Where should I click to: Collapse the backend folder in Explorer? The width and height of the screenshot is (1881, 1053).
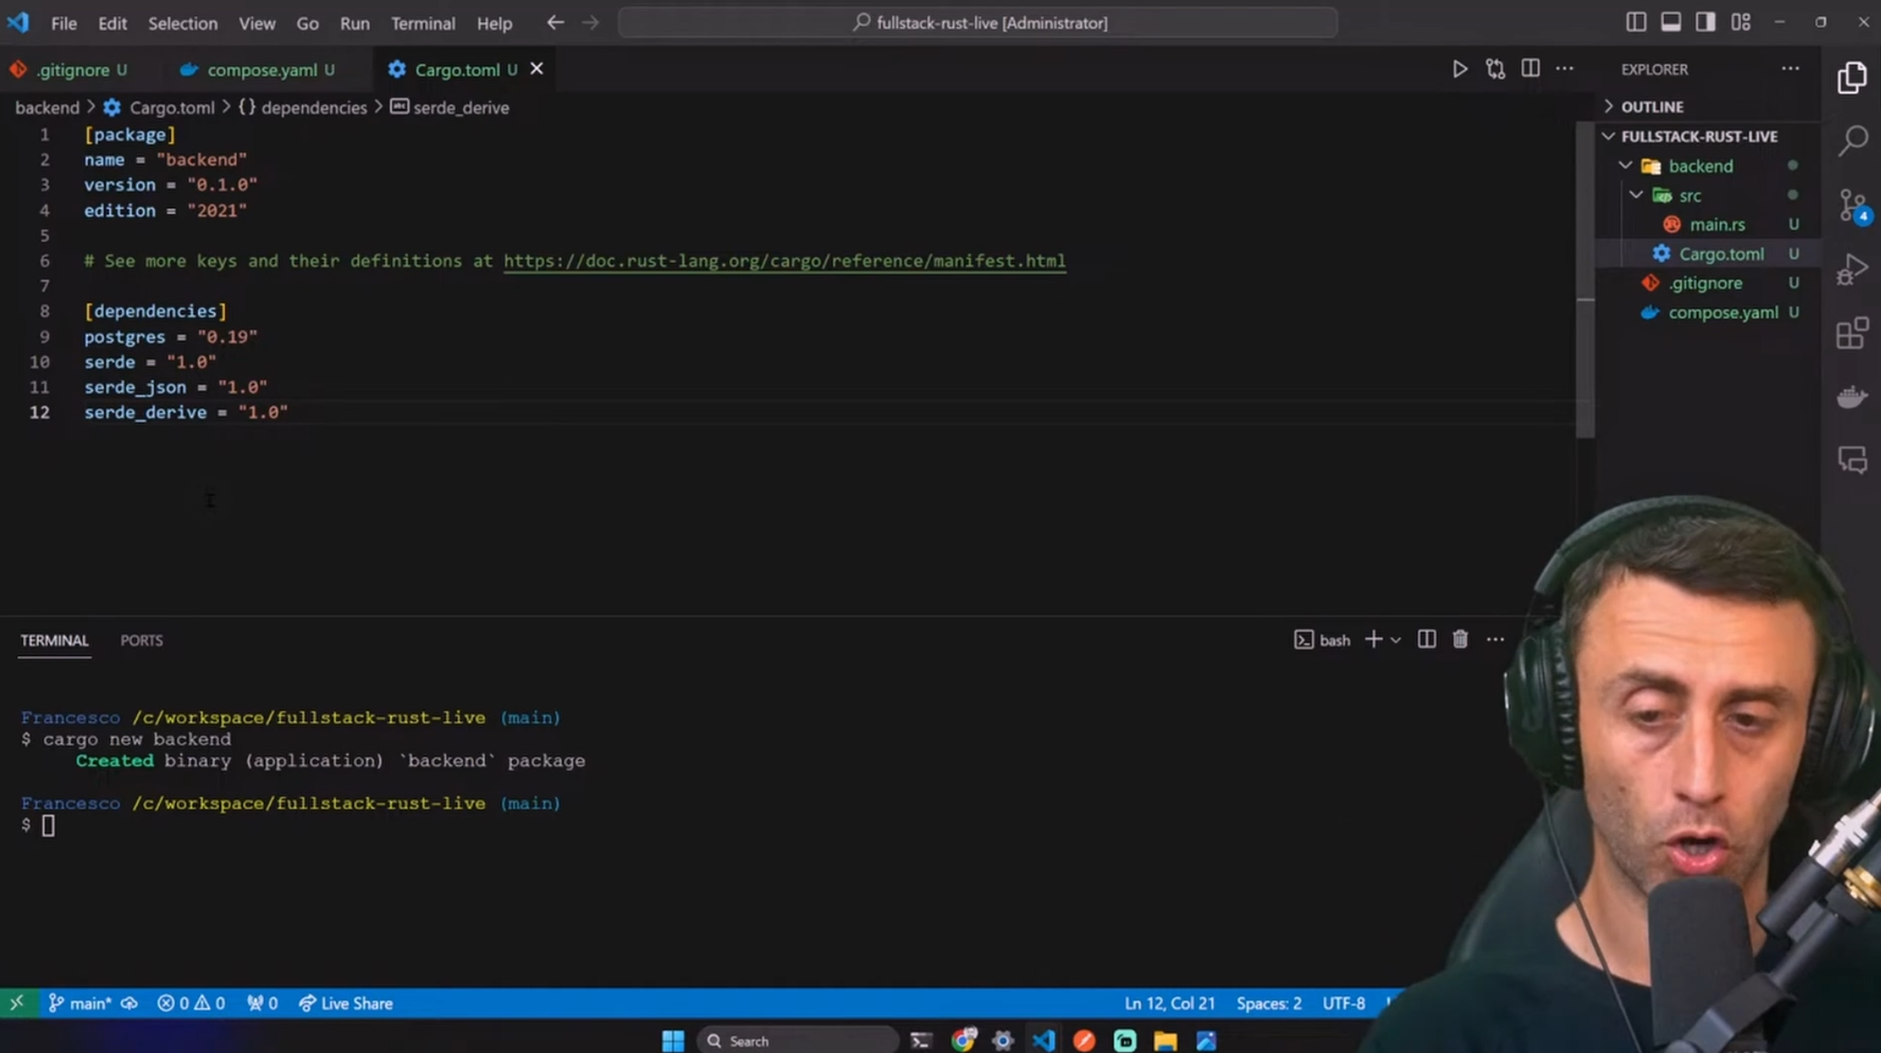(1626, 165)
